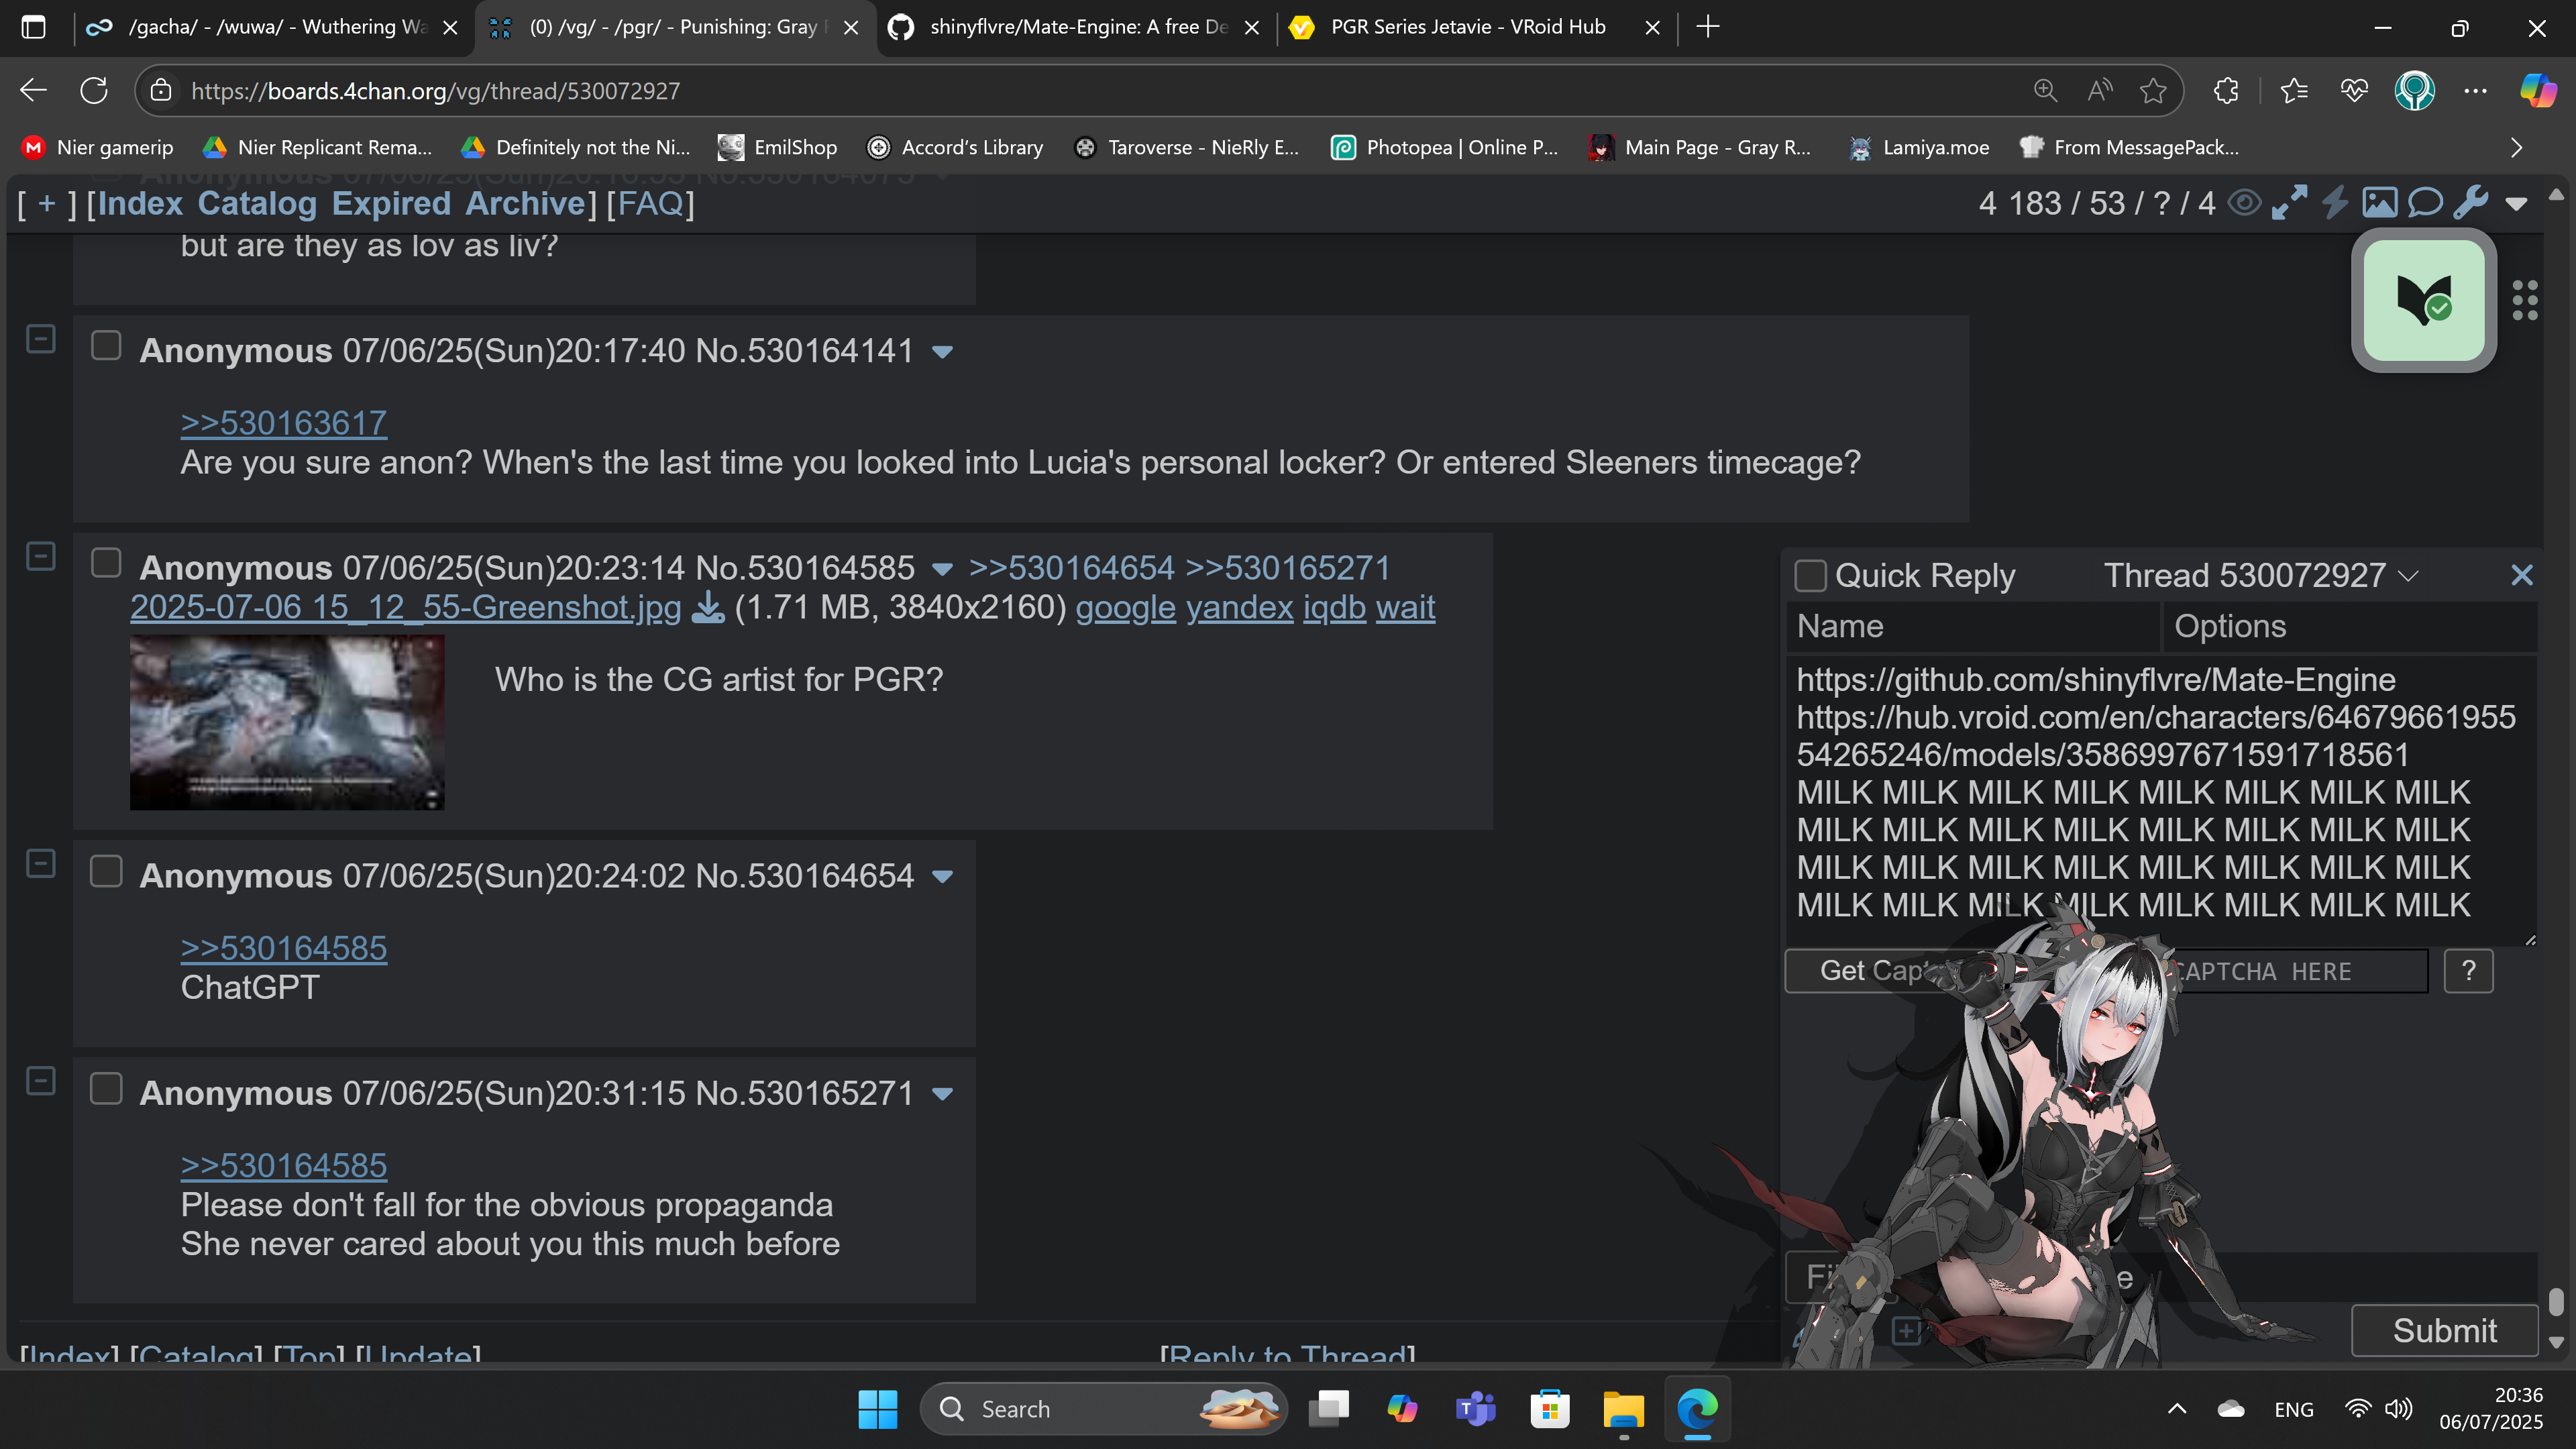Click the captcha help ? button

2468,971
